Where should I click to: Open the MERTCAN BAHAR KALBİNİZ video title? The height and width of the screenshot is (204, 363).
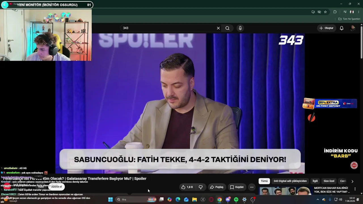pyautogui.click(x=332, y=190)
